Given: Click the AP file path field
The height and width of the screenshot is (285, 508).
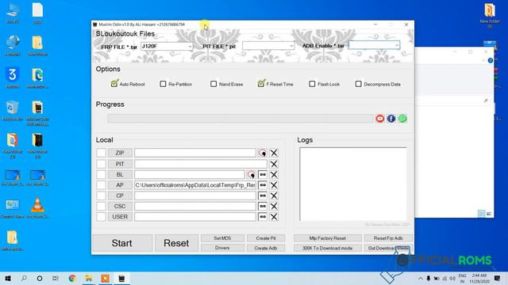Looking at the screenshot, I should click(195, 185).
